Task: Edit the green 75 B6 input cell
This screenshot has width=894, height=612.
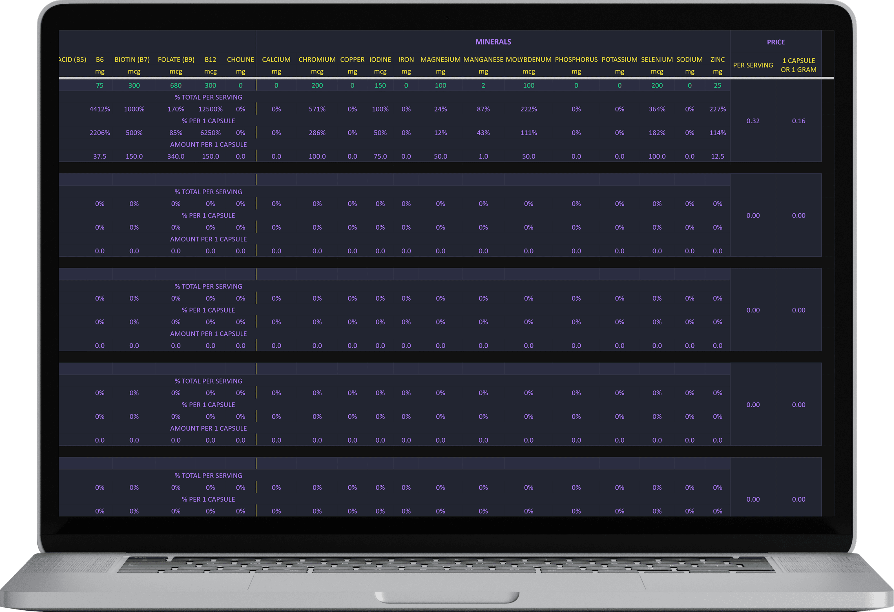Action: pyautogui.click(x=100, y=85)
